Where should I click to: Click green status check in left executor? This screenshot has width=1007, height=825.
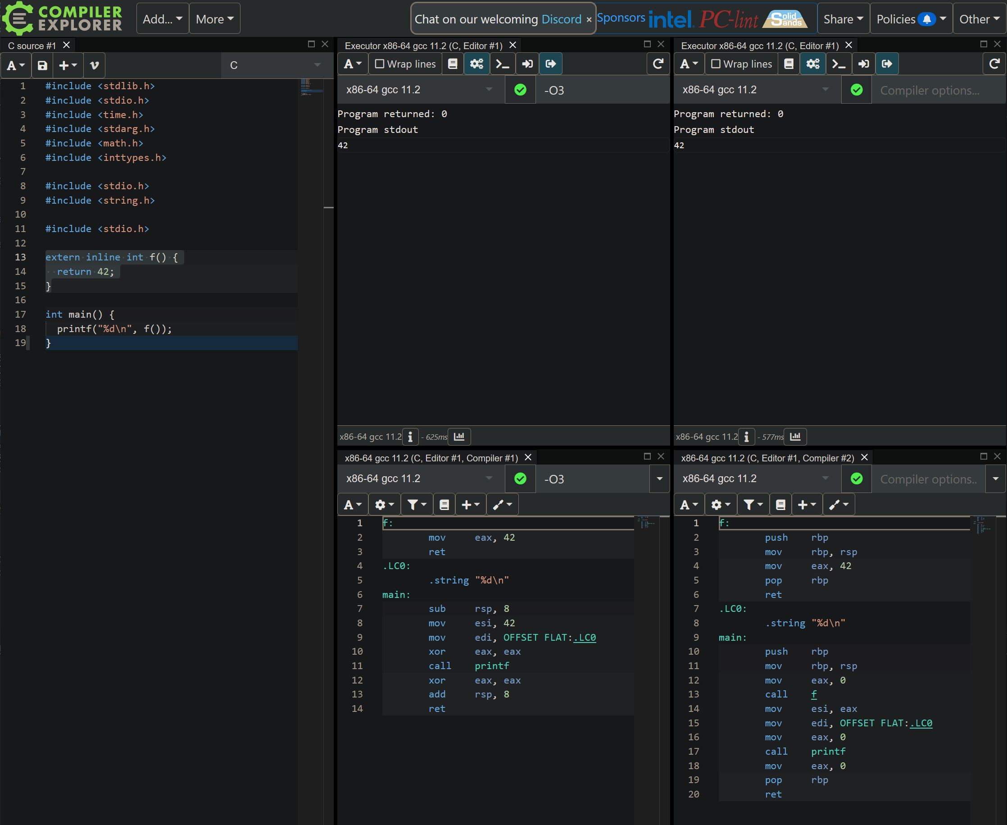(x=521, y=90)
